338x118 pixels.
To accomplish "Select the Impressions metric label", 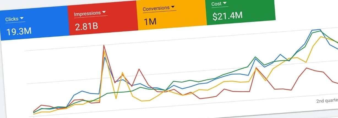I will point(87,14).
